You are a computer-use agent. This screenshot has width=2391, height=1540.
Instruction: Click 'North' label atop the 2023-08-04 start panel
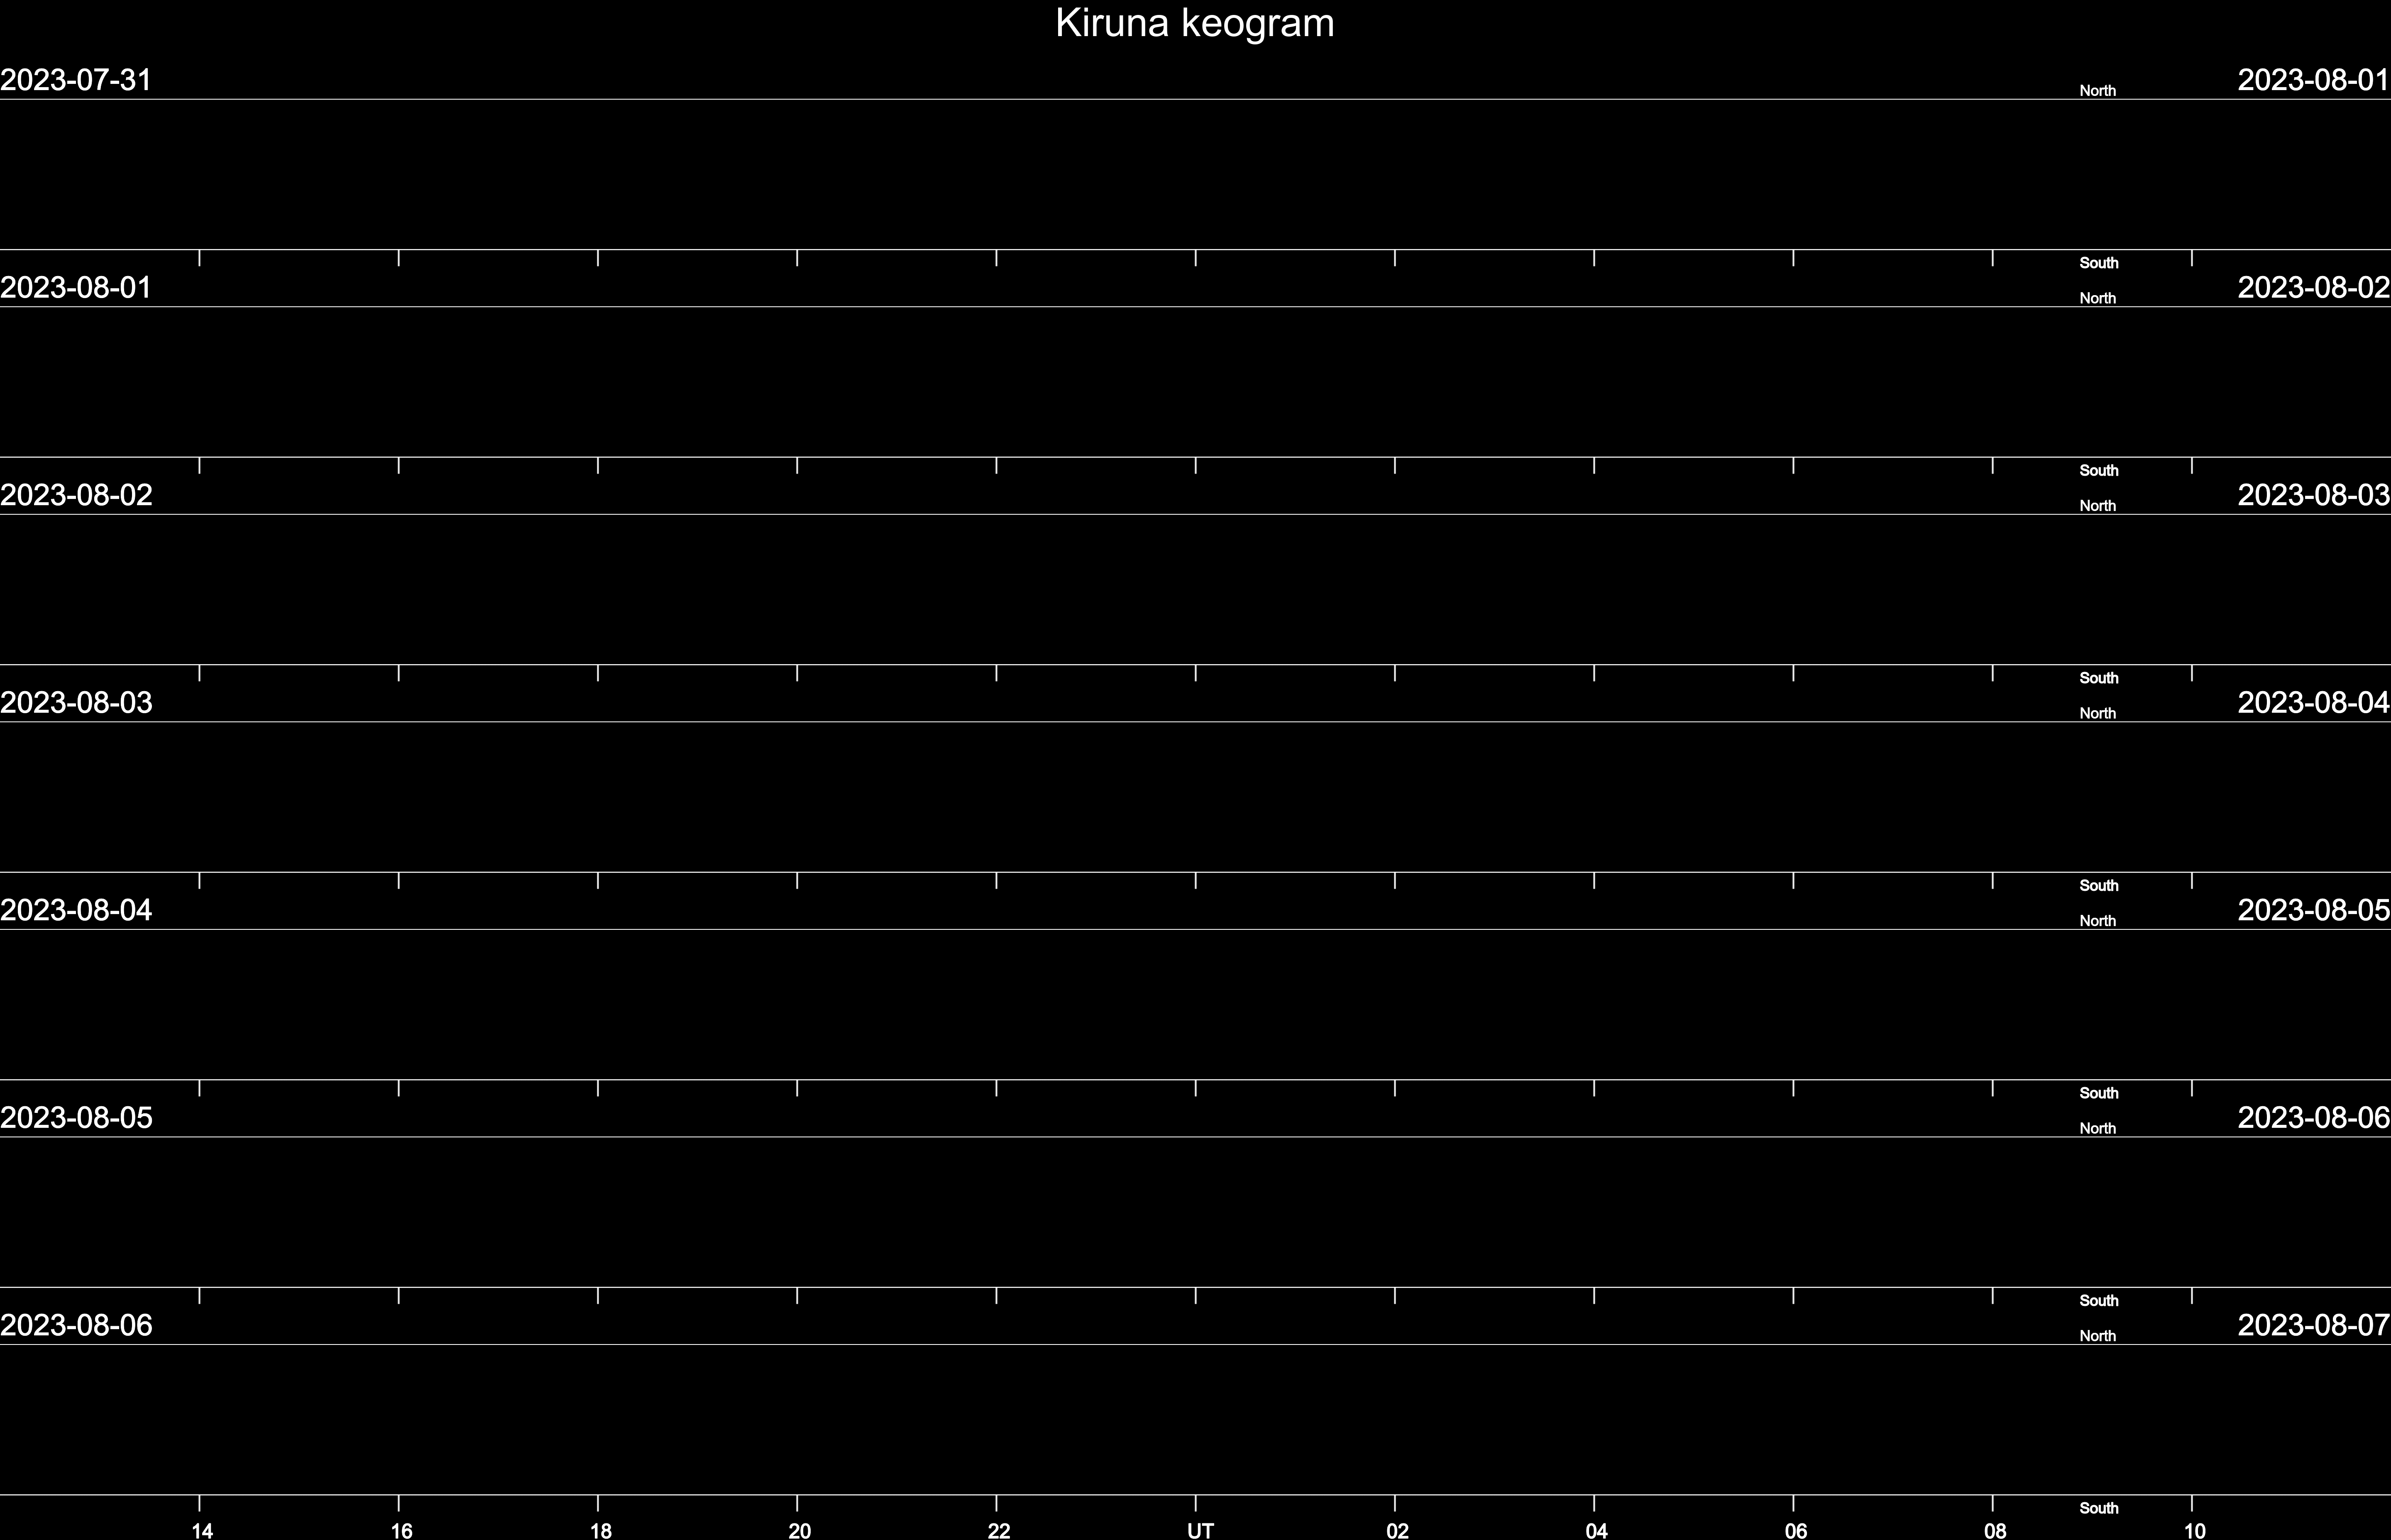click(x=2097, y=921)
